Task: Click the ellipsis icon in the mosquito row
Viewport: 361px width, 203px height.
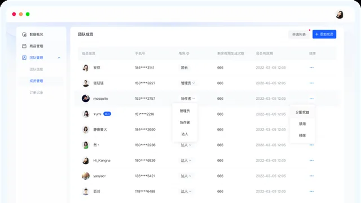Action: click(x=311, y=99)
